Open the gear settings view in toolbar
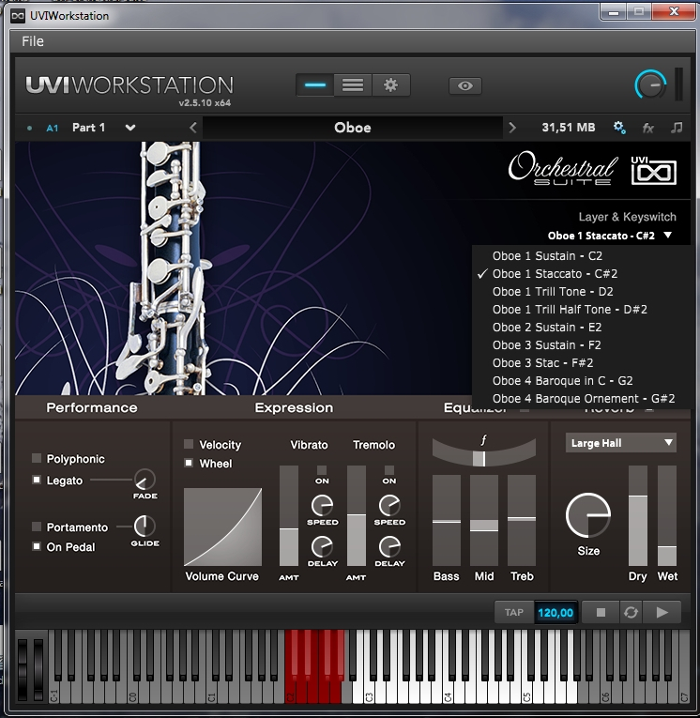The image size is (700, 718). click(390, 85)
